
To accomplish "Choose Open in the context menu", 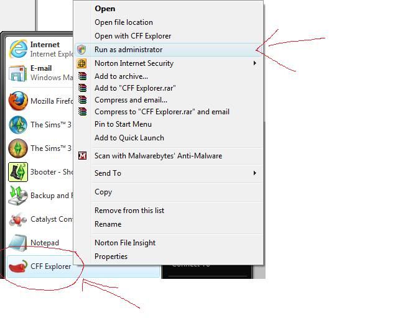I will point(105,9).
